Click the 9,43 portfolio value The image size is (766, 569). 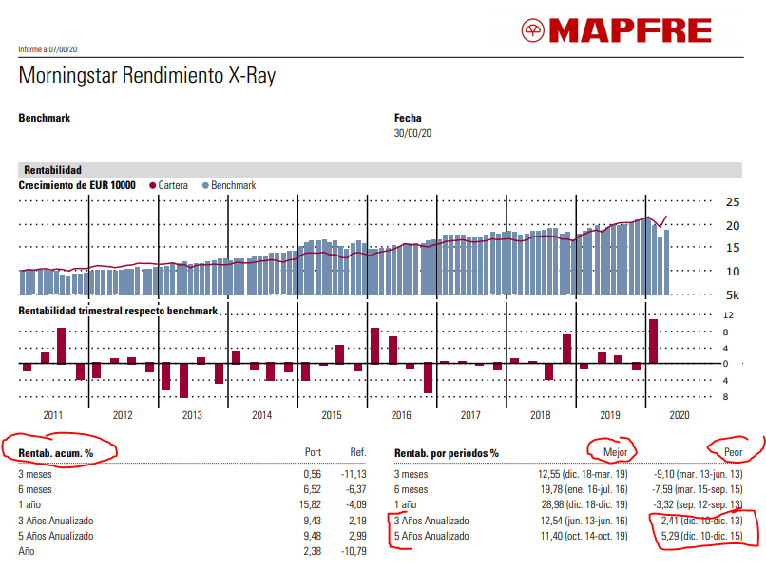click(x=312, y=521)
